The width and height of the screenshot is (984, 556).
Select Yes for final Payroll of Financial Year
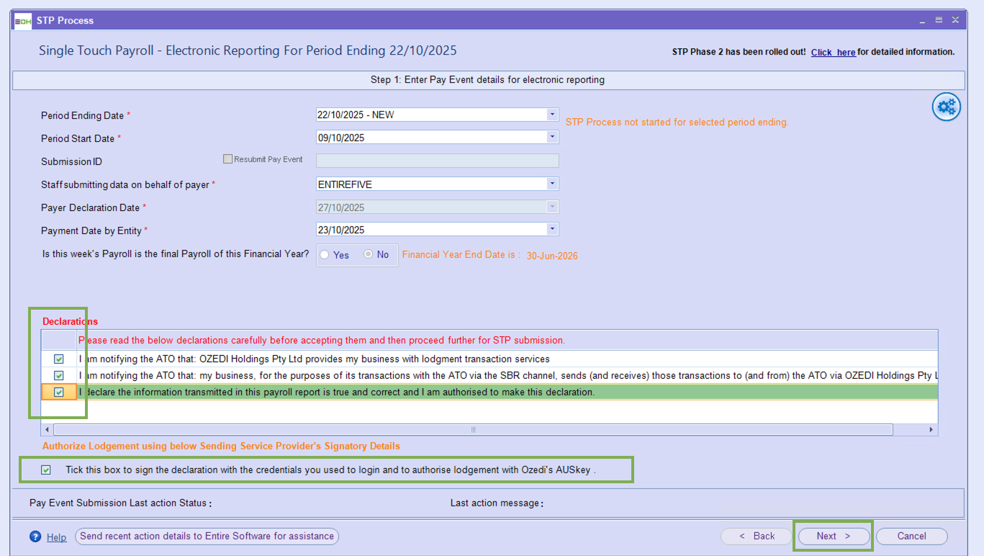(x=325, y=255)
